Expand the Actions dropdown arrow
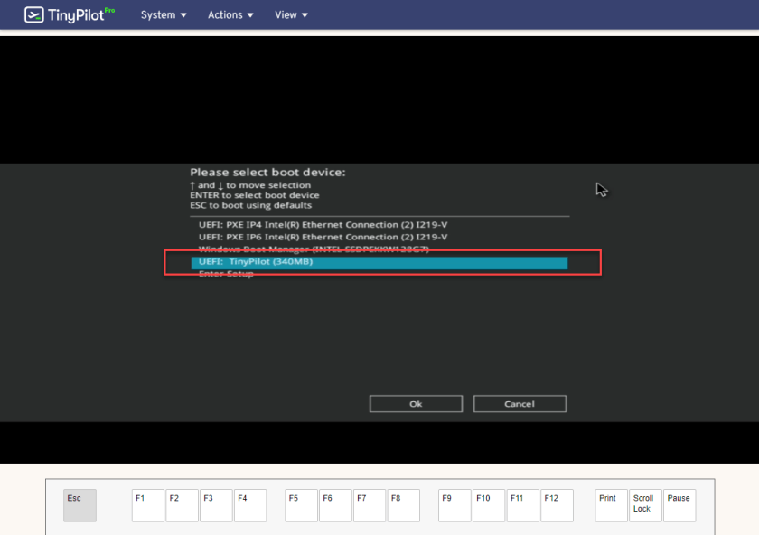 click(250, 15)
